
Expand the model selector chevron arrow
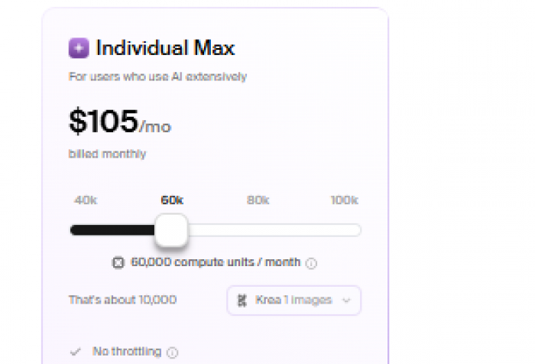(346, 301)
